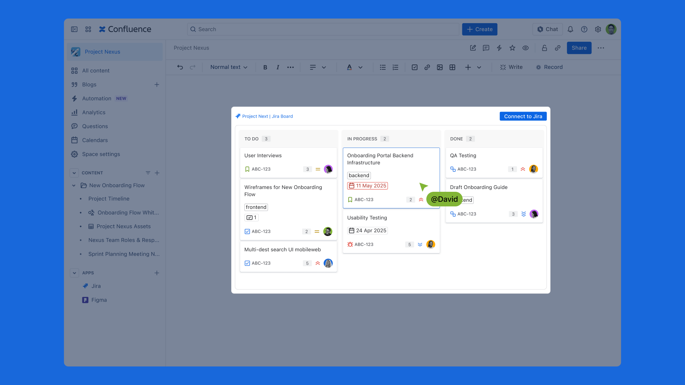Add an app plus icon

(157, 273)
